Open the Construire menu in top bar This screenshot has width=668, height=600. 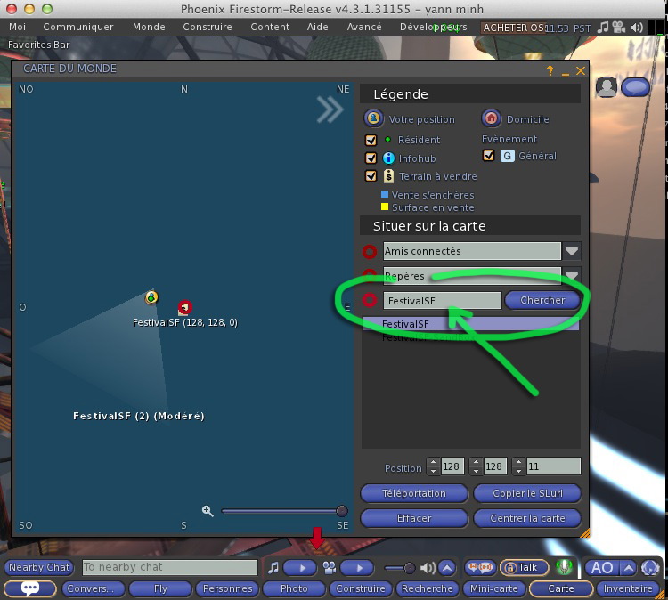[x=208, y=27]
